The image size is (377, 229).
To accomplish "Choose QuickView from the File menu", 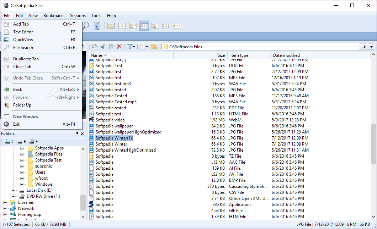I will [x=42, y=40].
